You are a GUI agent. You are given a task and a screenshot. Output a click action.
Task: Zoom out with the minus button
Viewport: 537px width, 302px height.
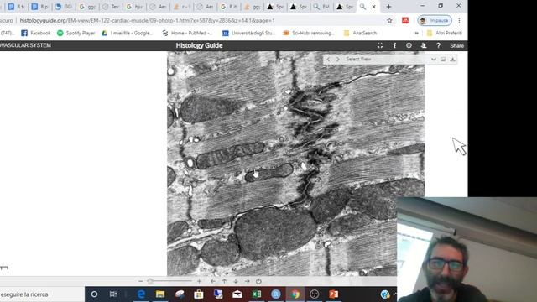coord(140,281)
